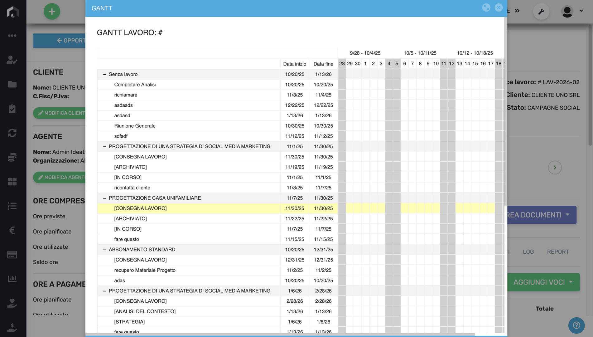Open the credit card sidebar icon
This screenshot has width=593, height=337.
pyautogui.click(x=12, y=255)
